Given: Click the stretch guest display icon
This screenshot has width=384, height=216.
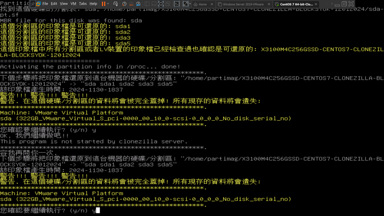Looking at the screenshot, I should 185,4.
